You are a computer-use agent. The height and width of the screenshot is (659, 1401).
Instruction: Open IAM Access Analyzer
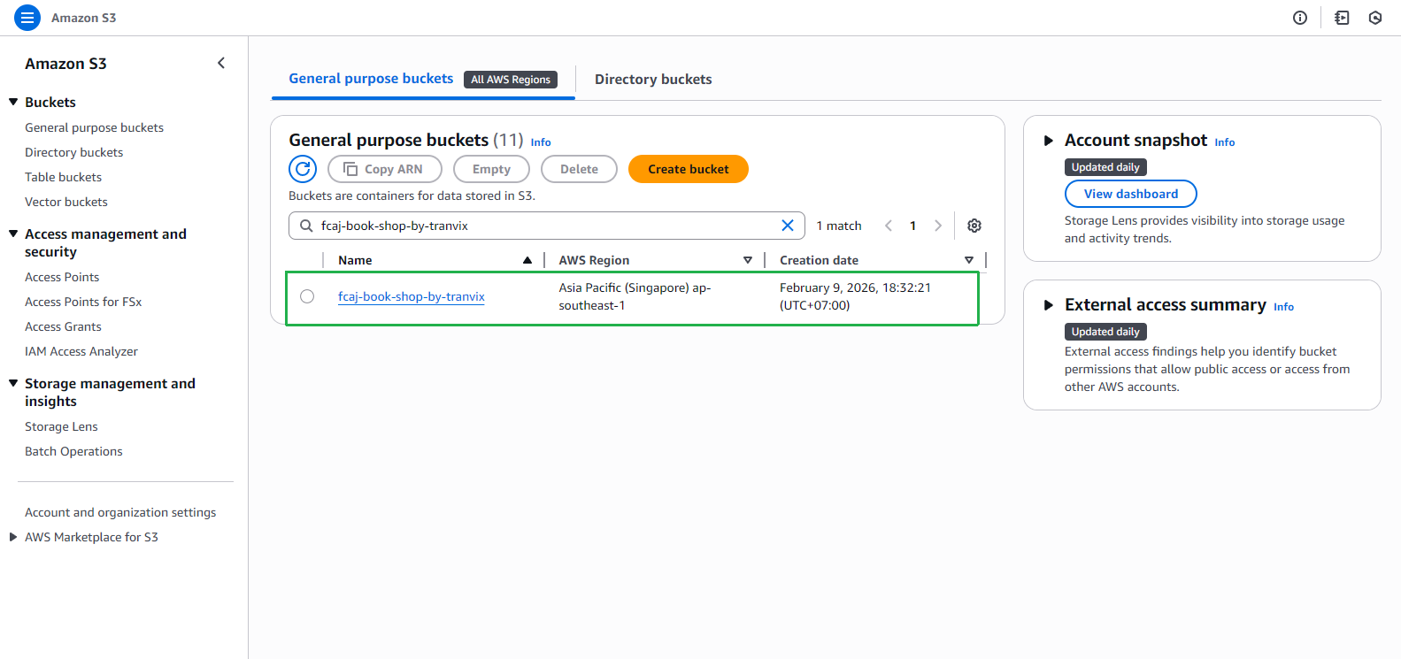point(81,351)
